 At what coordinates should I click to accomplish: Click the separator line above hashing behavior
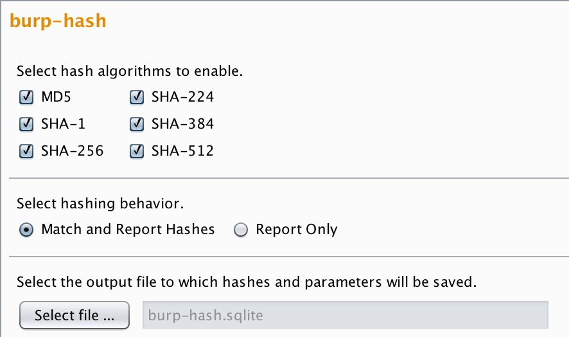[x=288, y=178]
